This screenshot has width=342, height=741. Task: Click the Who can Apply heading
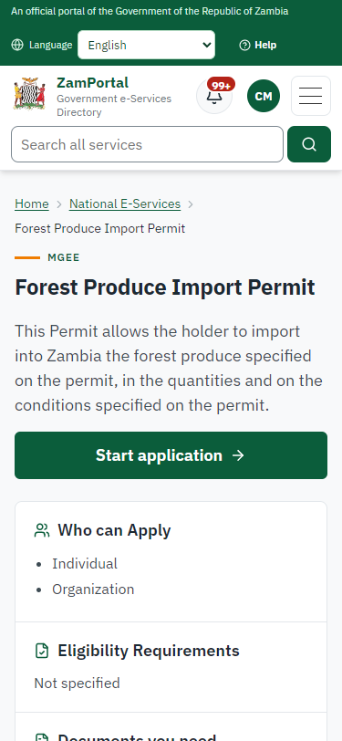114,530
